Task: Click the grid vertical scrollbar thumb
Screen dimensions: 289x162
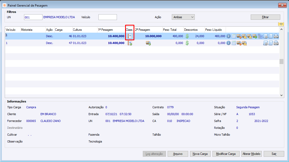Action: 281,61
